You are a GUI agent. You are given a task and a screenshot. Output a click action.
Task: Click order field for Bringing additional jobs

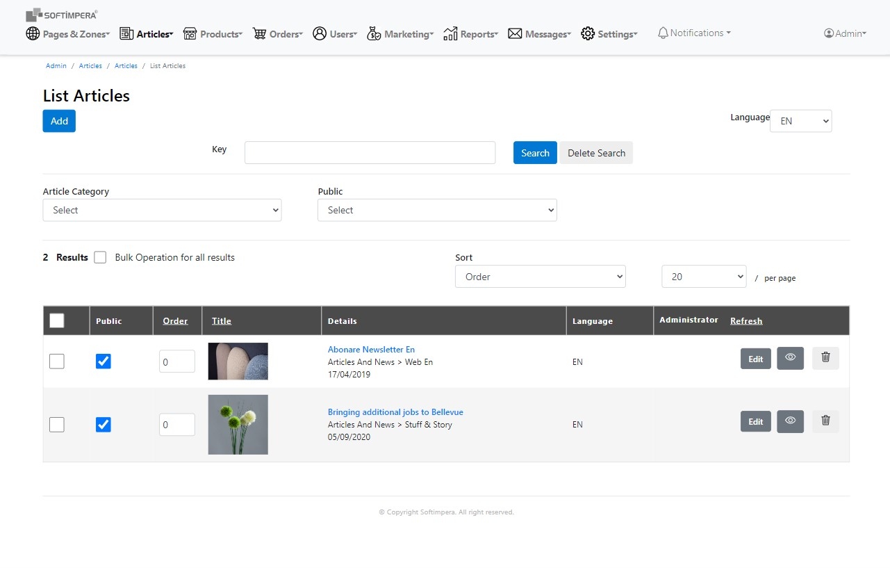coord(176,425)
